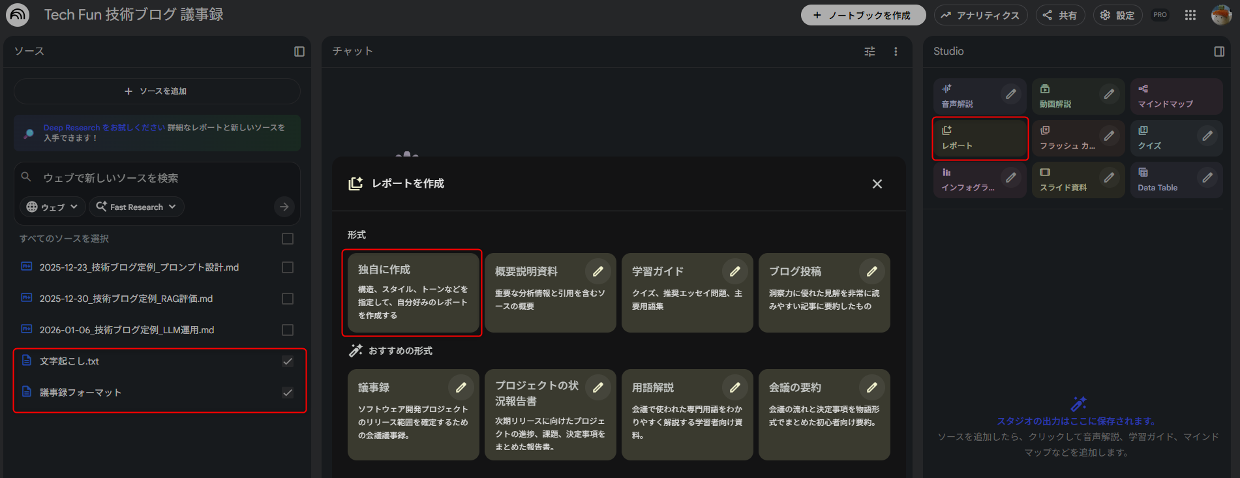
Task: Click the pencil icon on 議事録 format card
Action: coord(461,387)
